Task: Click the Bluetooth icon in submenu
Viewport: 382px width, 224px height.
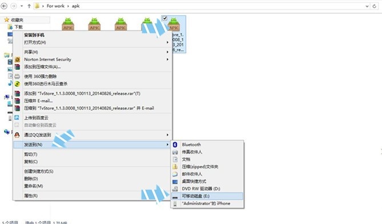Action: (x=175, y=145)
